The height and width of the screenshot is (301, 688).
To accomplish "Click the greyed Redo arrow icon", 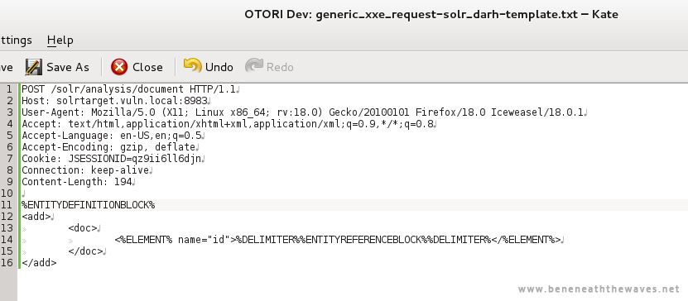I will [x=253, y=66].
